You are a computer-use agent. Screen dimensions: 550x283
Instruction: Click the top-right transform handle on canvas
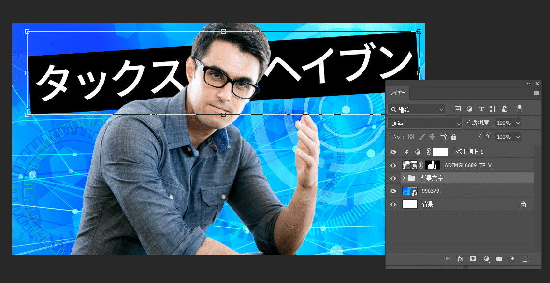(419, 31)
